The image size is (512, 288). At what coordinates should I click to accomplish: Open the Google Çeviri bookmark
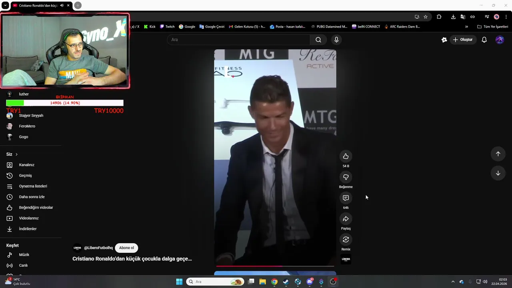(x=212, y=27)
